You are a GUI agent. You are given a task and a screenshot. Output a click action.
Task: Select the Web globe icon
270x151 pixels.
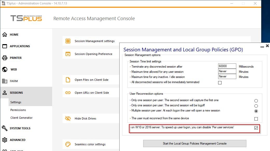(x=5, y=69)
